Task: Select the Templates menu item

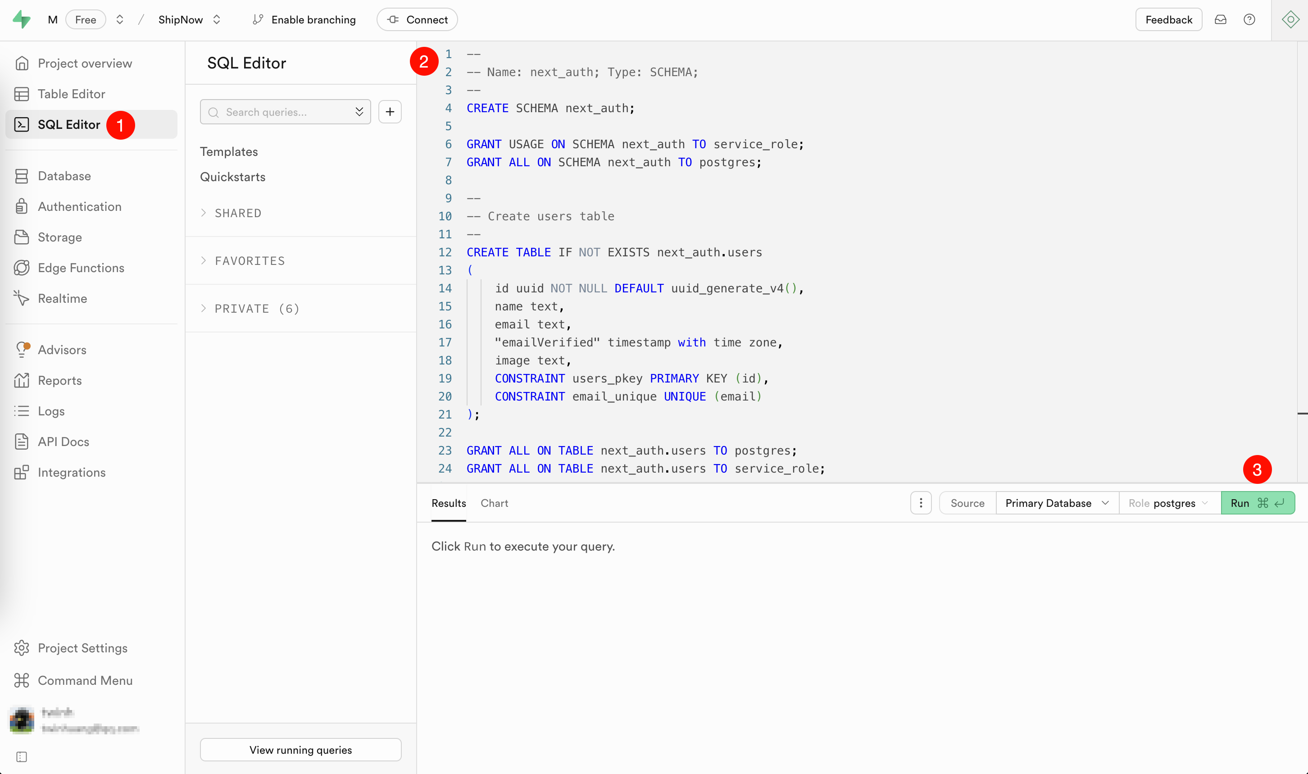Action: point(229,152)
